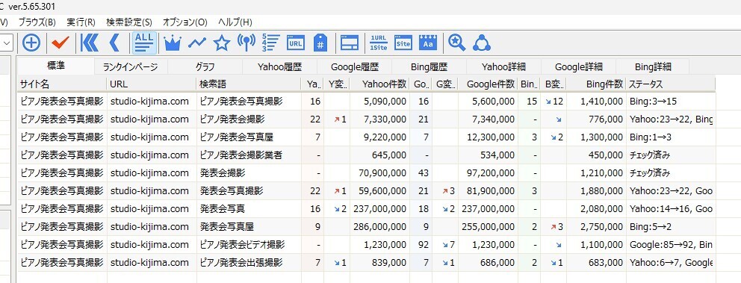Select the 発表会撮影 keyword cell
The width and height of the screenshot is (741, 283).
pos(249,173)
